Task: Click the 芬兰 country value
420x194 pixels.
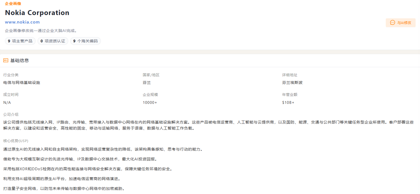Action: click(147, 83)
